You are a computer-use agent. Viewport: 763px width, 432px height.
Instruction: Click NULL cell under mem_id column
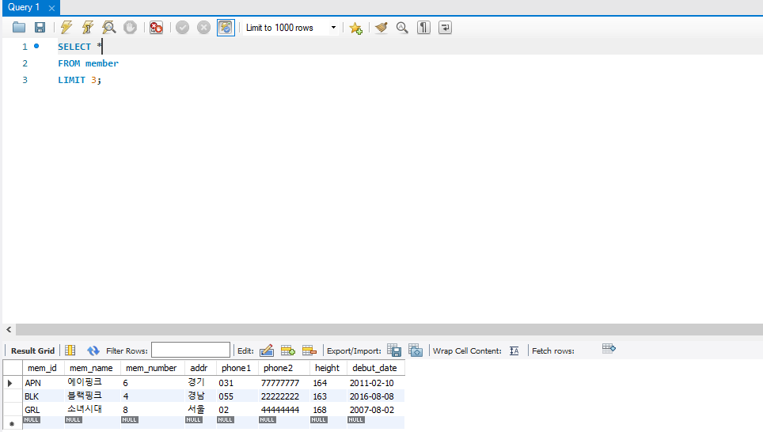32,420
